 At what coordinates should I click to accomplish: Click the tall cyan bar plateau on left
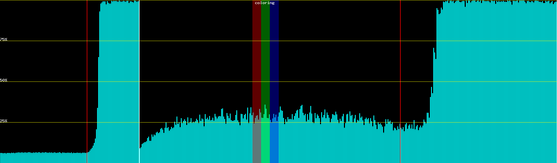click(x=120, y=81)
